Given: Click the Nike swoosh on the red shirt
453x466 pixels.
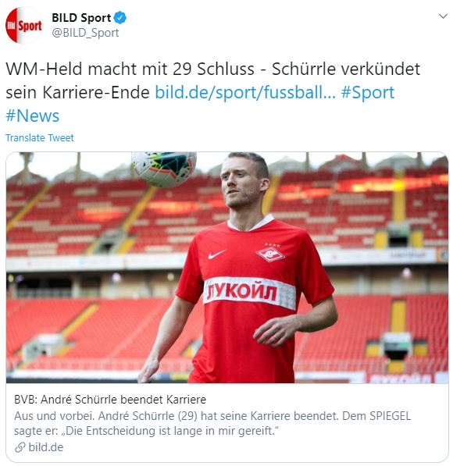Looking at the screenshot, I should [217, 254].
